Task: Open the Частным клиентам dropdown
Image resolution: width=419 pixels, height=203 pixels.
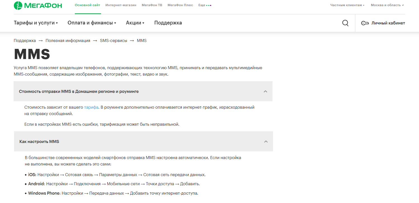Action: (347, 5)
